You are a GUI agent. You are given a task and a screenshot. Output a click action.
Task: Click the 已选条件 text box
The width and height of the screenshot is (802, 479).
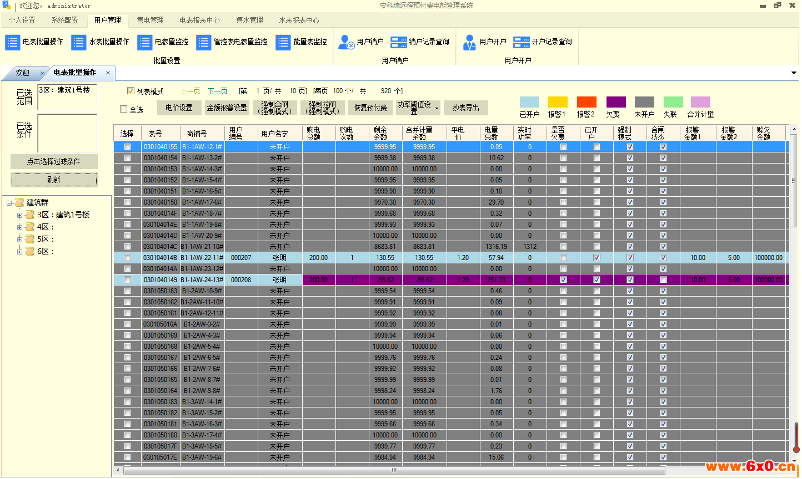pyautogui.click(x=67, y=133)
